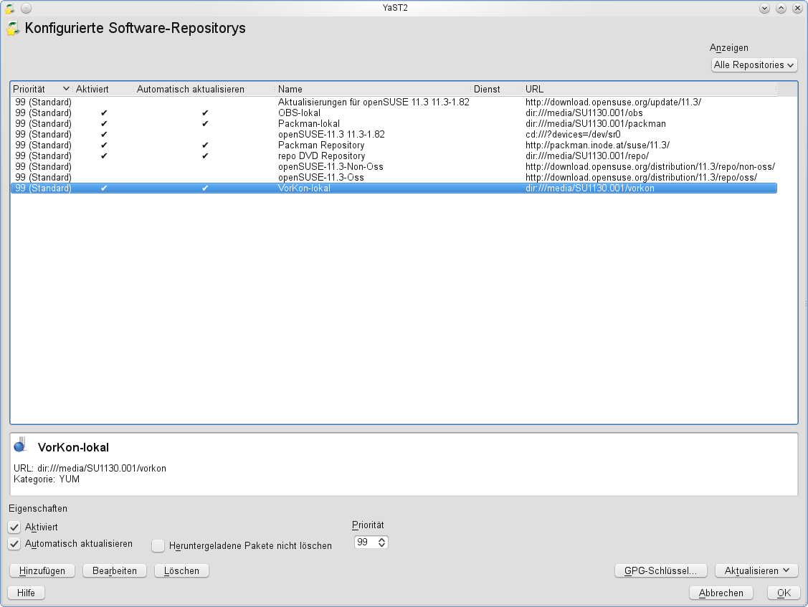Select the OBS-lokal repository row
The height and width of the screenshot is (607, 808).
(x=394, y=113)
